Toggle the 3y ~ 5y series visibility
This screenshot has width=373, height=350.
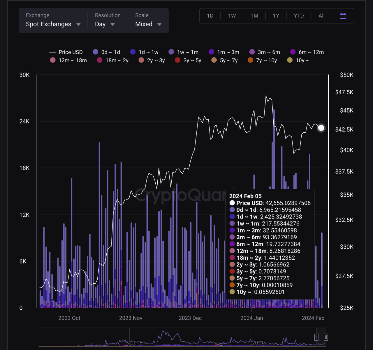(177, 60)
